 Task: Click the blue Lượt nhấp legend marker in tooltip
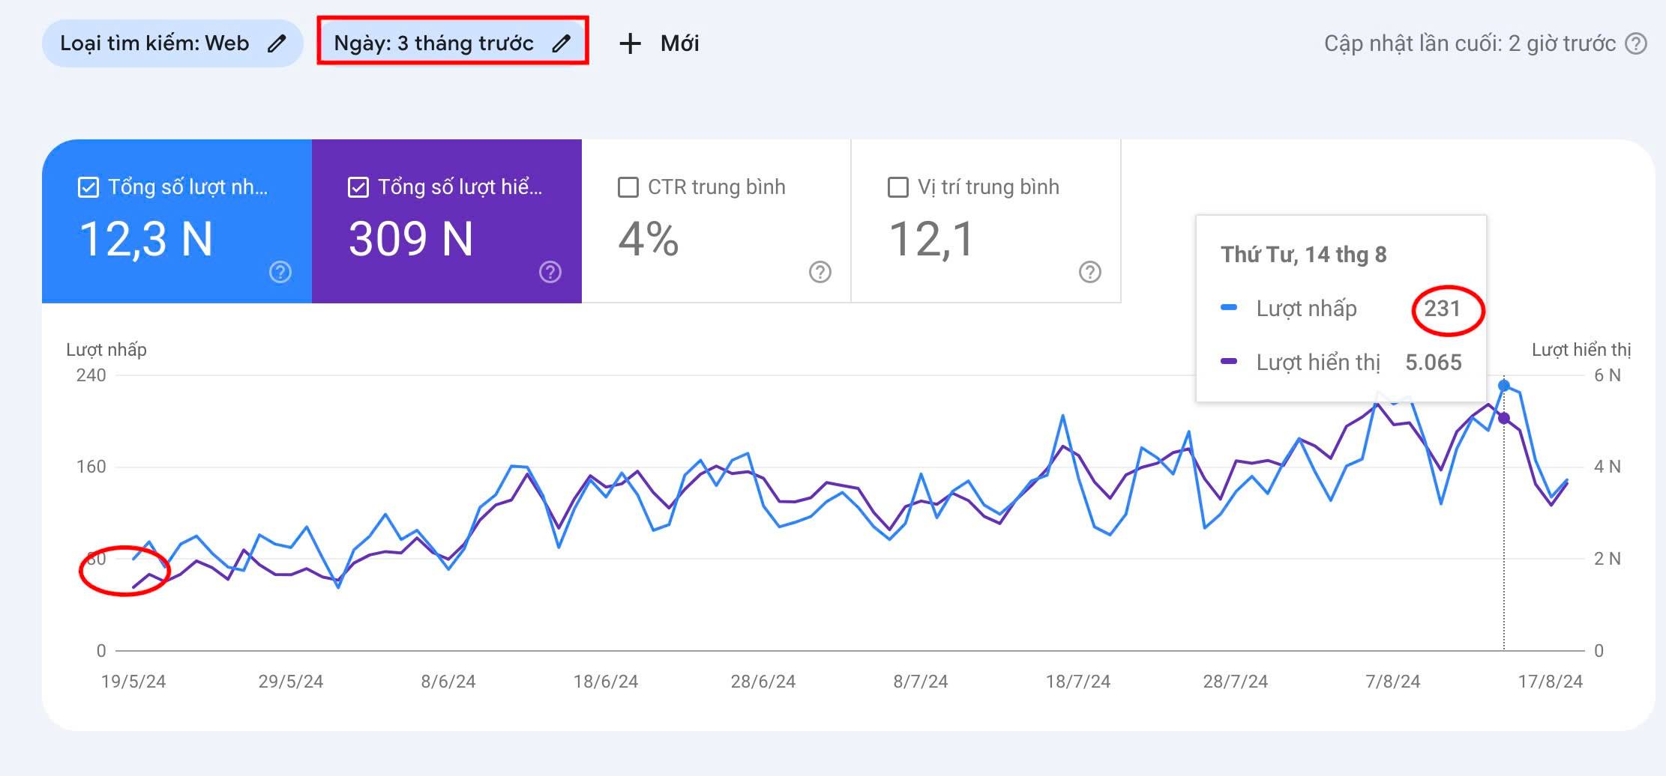coord(1229,308)
